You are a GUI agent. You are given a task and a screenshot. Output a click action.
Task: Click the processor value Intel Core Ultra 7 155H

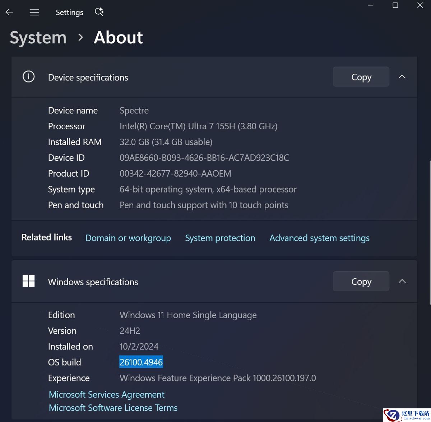199,126
